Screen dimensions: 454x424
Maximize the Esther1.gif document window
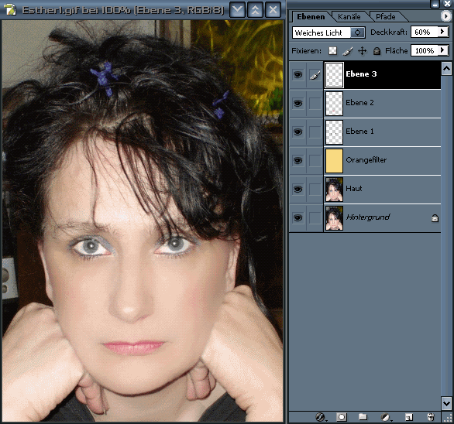(x=255, y=10)
